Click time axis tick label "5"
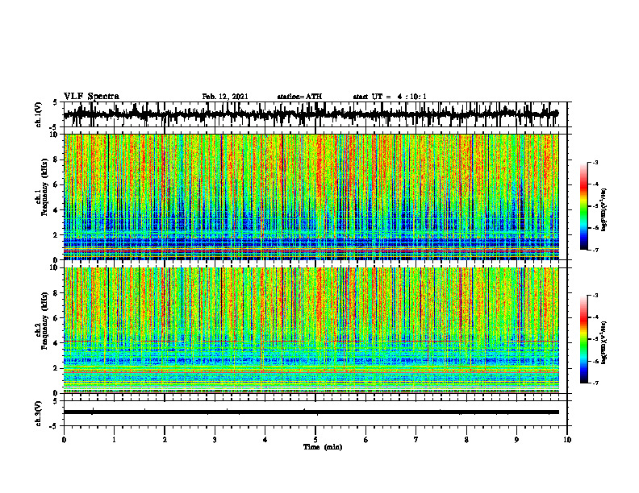This screenshot has width=639, height=493. pyautogui.click(x=315, y=440)
